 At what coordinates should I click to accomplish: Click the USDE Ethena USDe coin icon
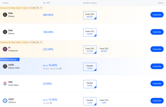[5, 66]
